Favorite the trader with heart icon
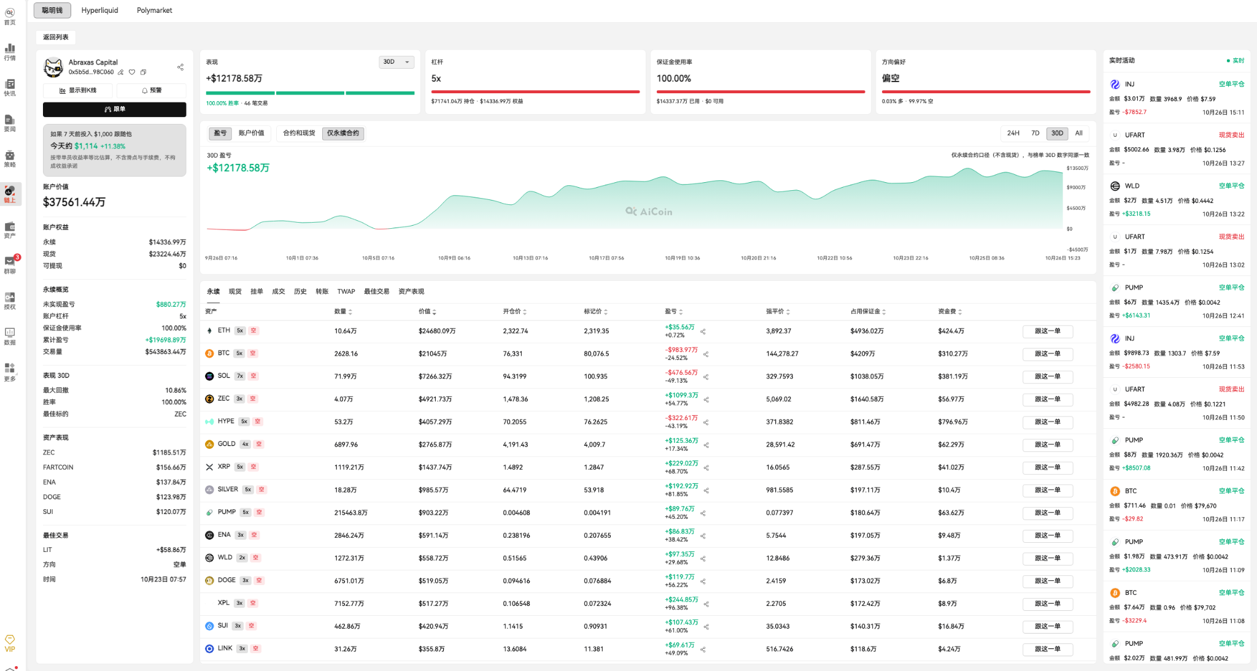 (132, 72)
